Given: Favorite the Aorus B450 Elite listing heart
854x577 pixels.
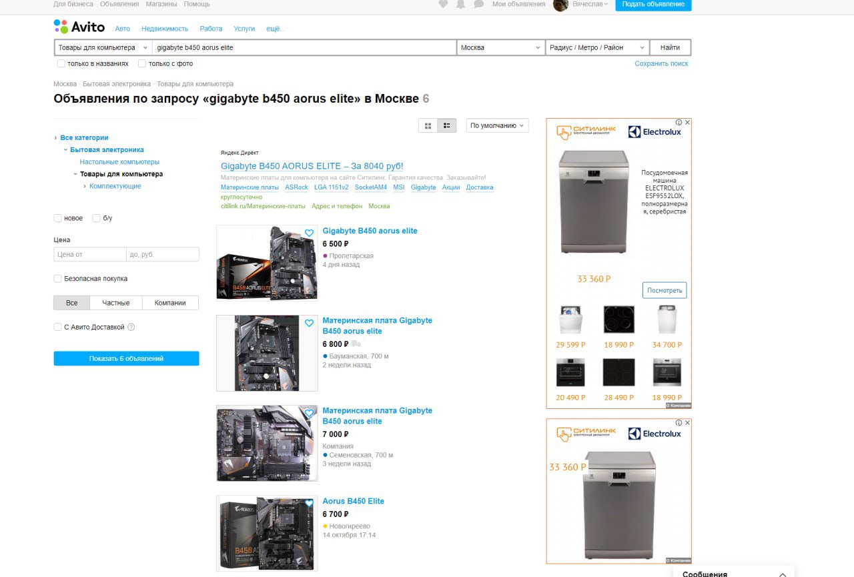Looking at the screenshot, I should pos(309,504).
